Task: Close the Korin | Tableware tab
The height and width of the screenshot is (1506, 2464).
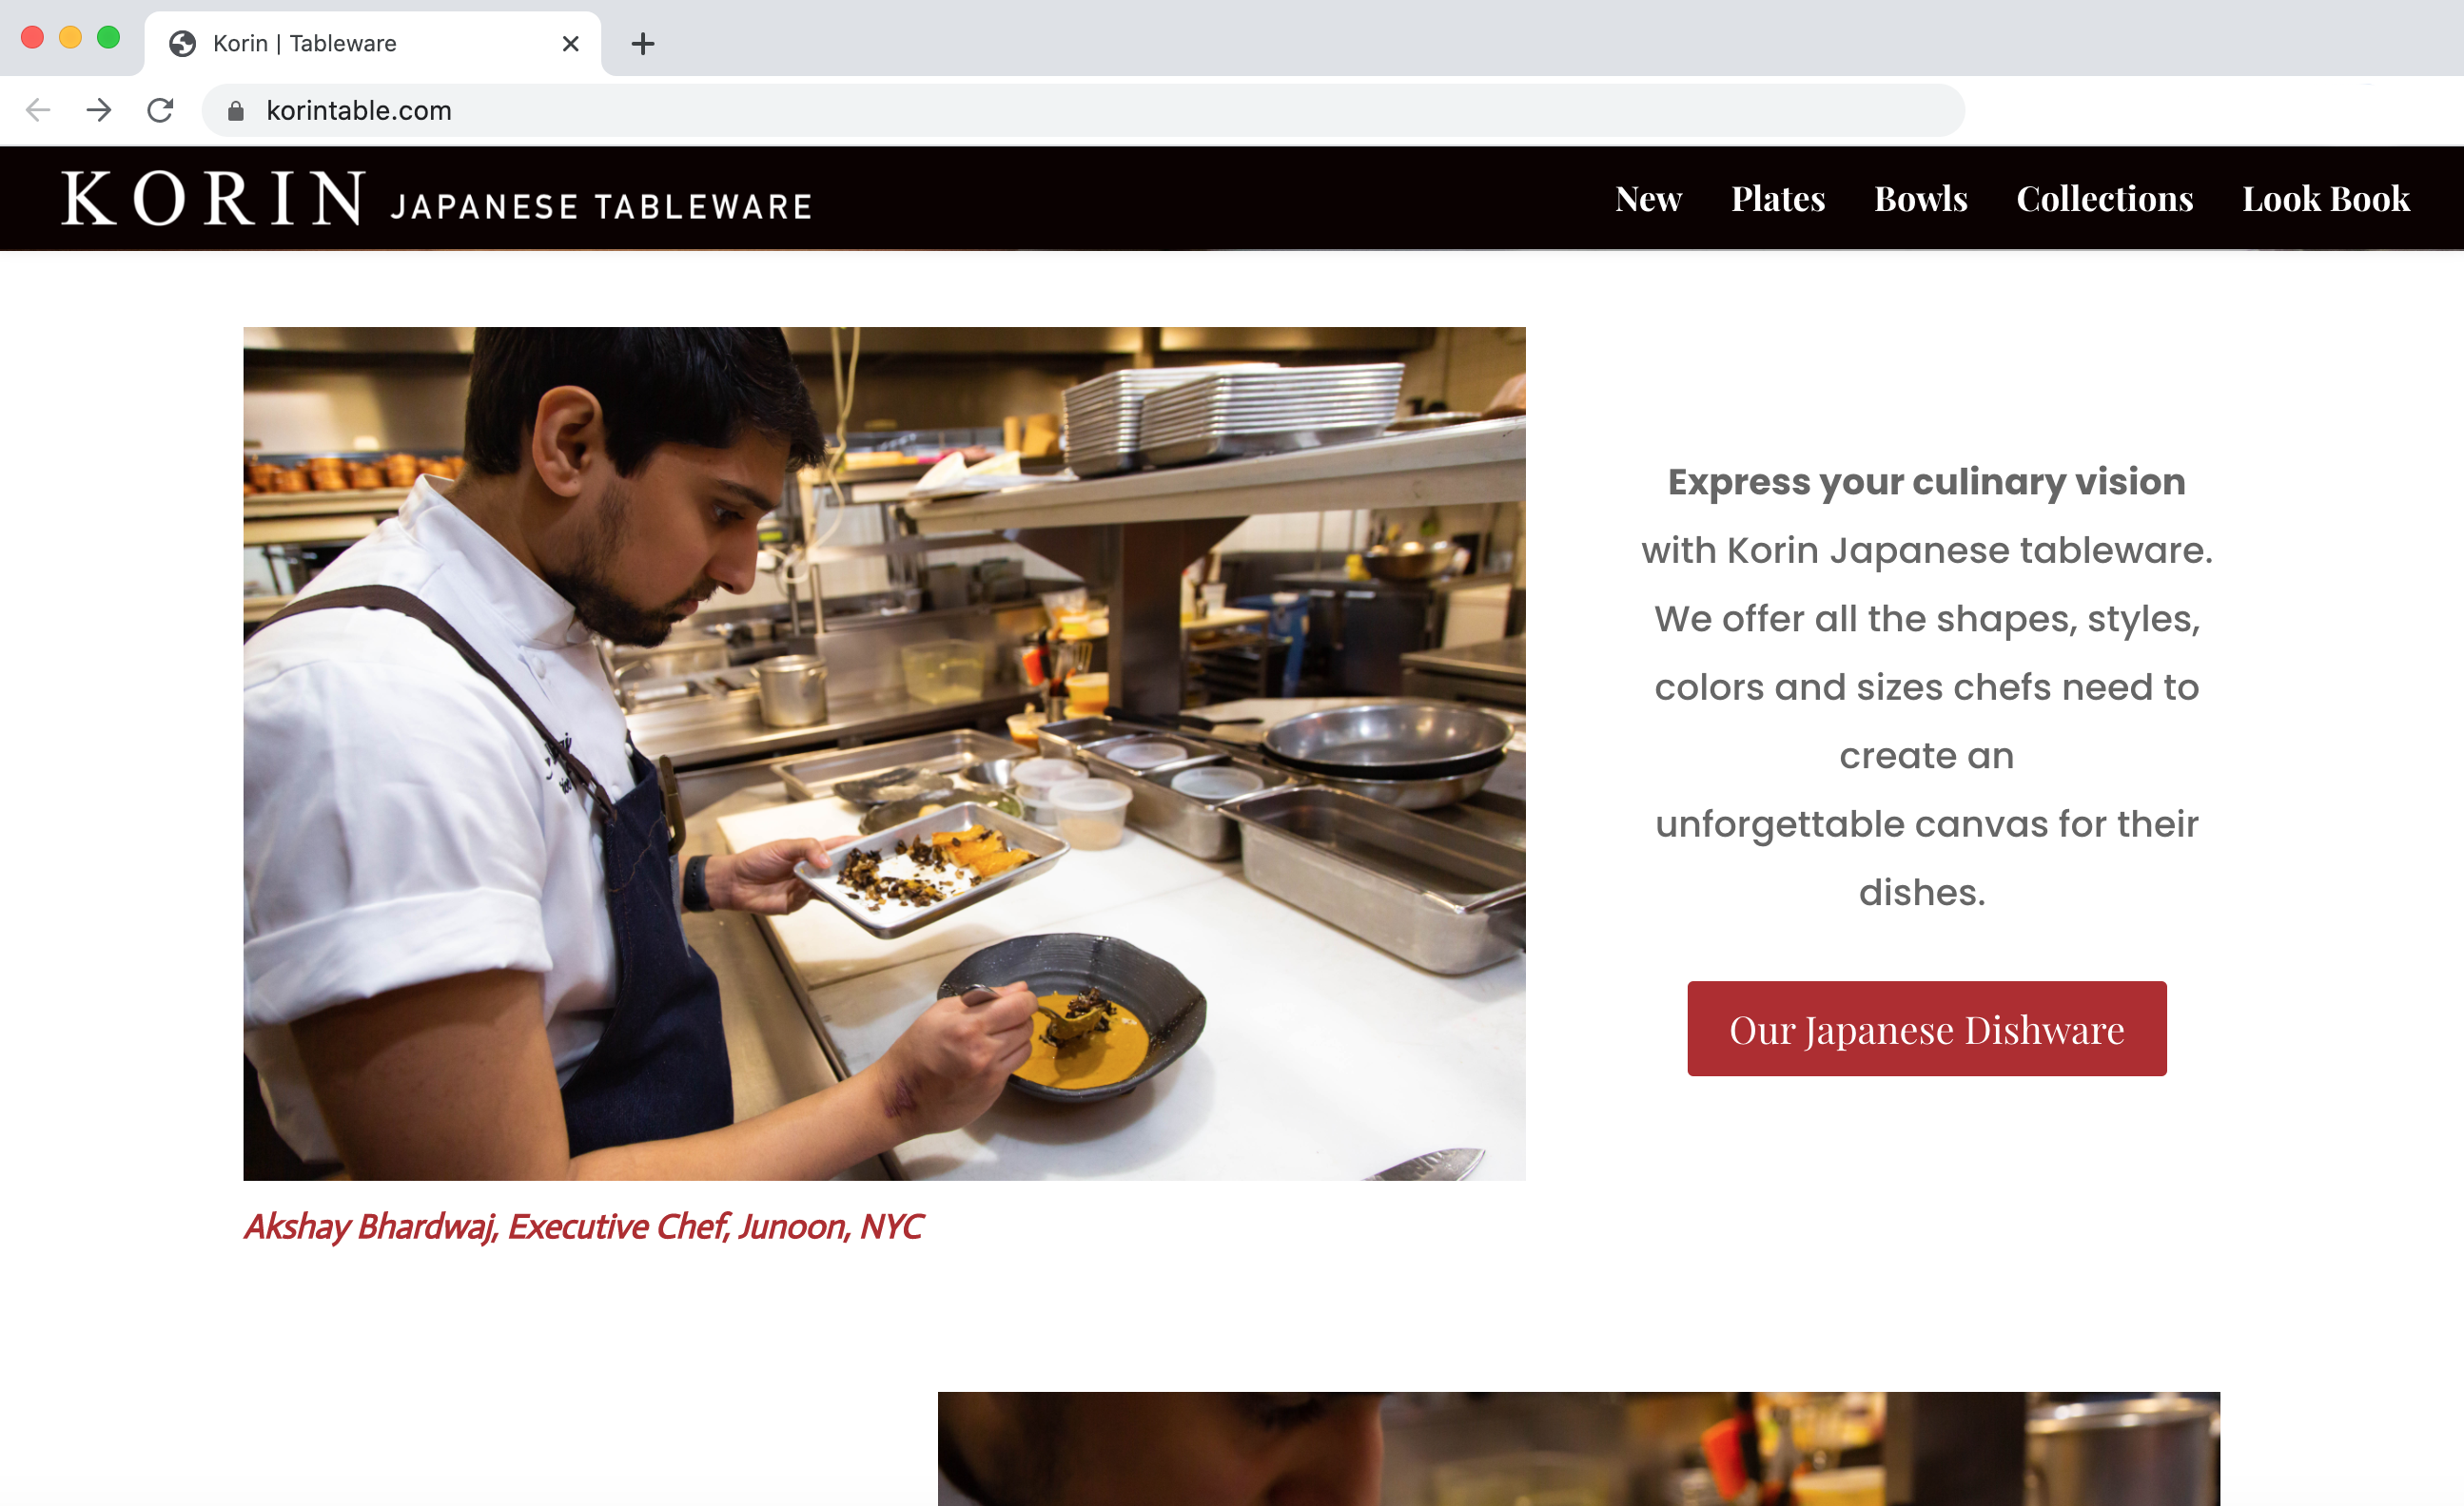Action: point(571,44)
